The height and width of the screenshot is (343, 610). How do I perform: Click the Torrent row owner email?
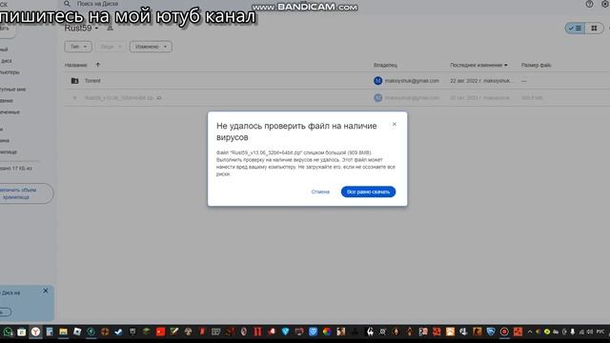pos(412,81)
